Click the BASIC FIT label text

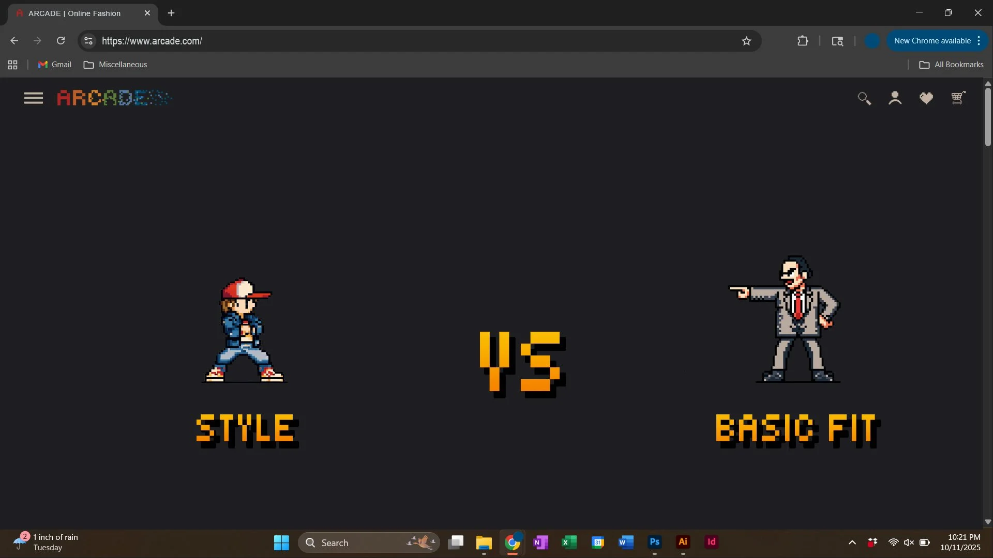tap(798, 429)
